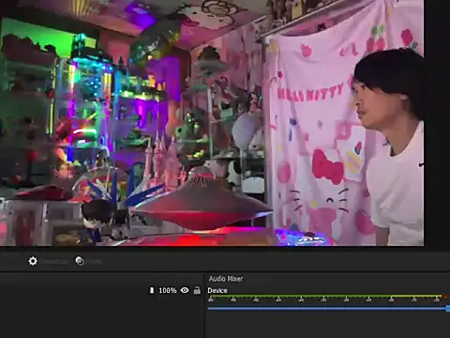Click the 100% source percentage label
The width and height of the screenshot is (450, 338).
(168, 290)
